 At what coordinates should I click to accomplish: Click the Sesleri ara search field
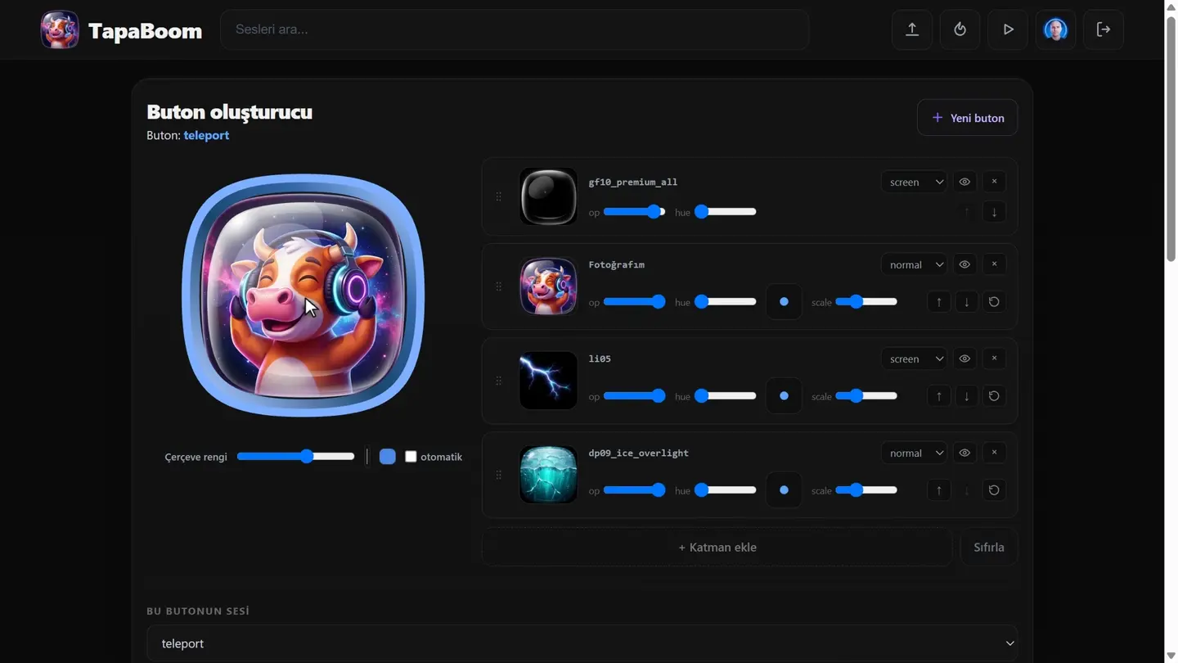[515, 29]
